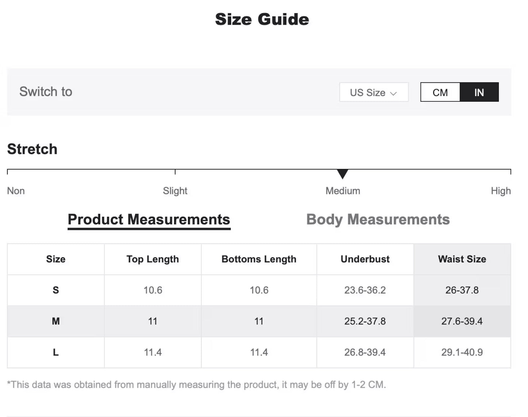The width and height of the screenshot is (528, 417).
Task: Click the Bottoms Length column header
Action: (x=259, y=259)
